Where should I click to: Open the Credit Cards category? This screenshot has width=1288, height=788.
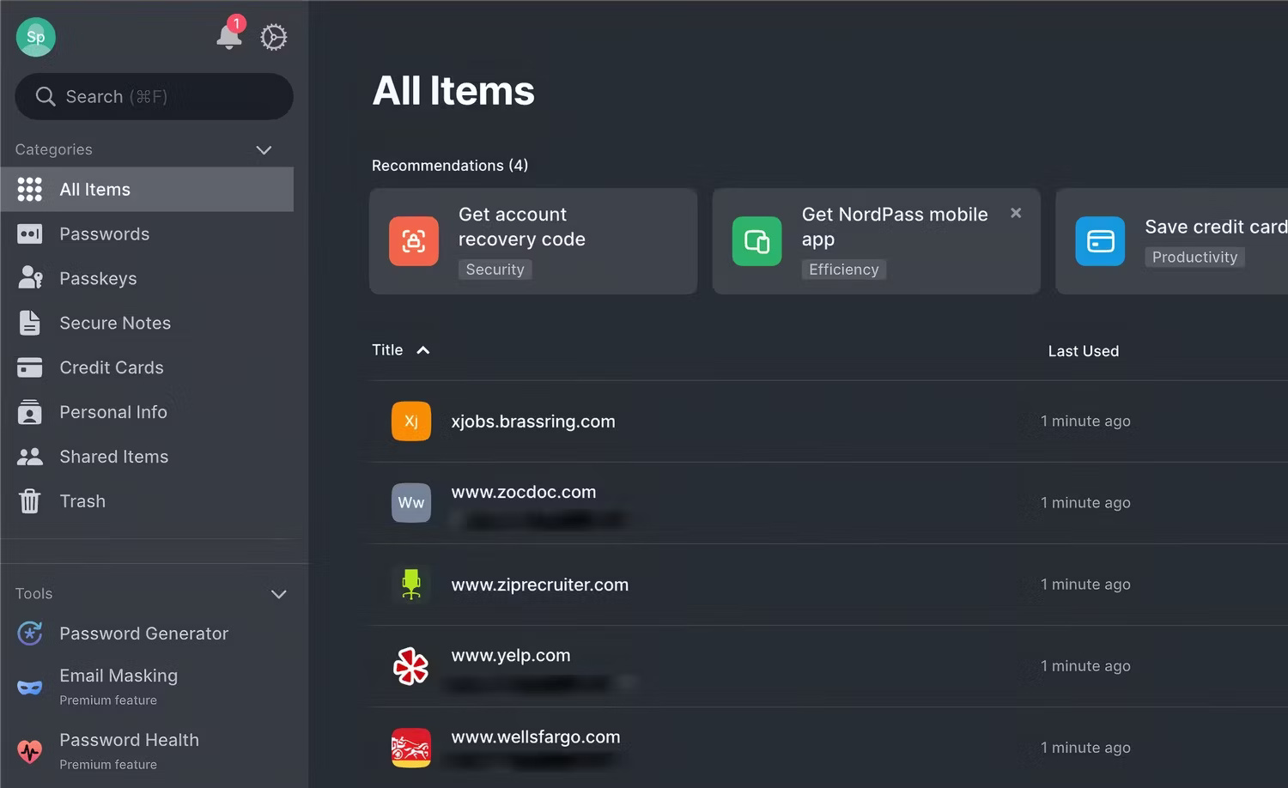147,367
